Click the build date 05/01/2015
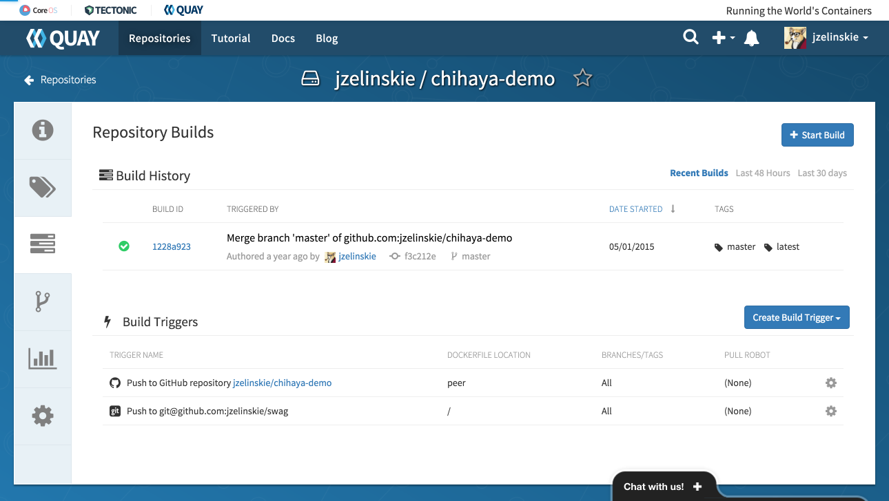This screenshot has height=501, width=889. 632,246
